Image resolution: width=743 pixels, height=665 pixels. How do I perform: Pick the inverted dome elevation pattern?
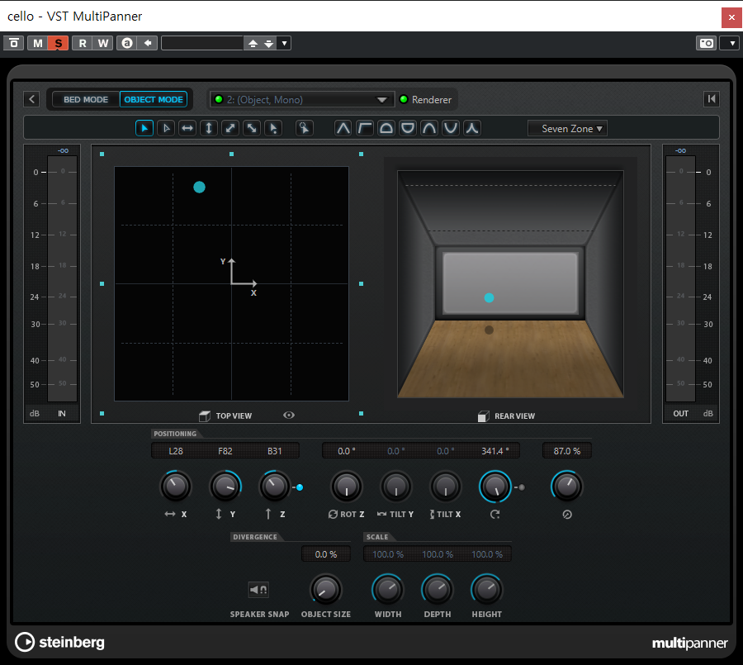[408, 128]
